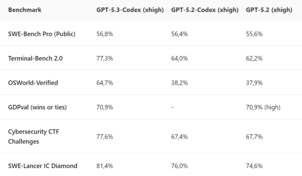Click the 64,7% OSWorld-Verified score
302x176 pixels.
point(105,83)
